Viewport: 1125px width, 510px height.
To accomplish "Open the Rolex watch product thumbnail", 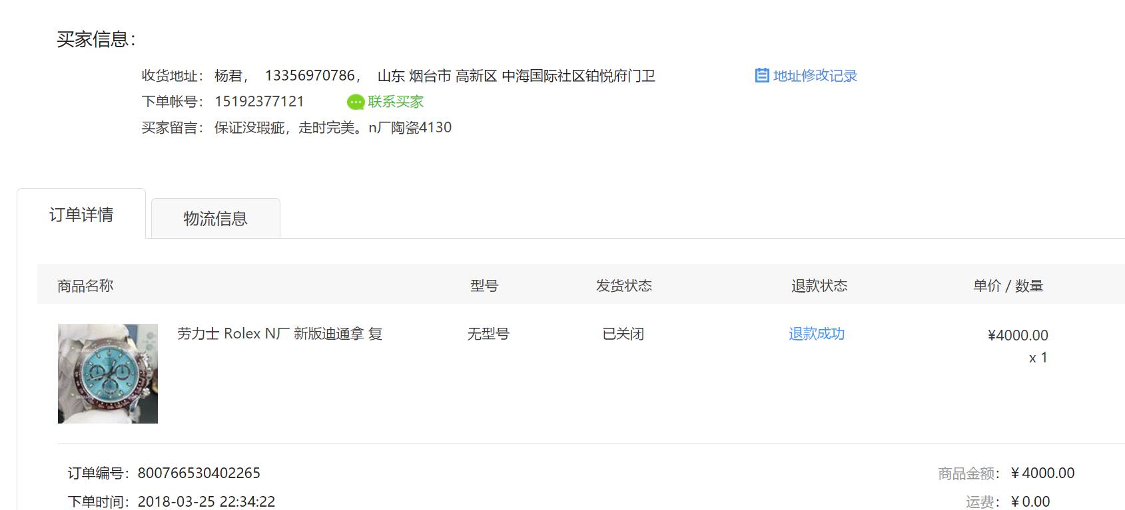I will [x=108, y=374].
